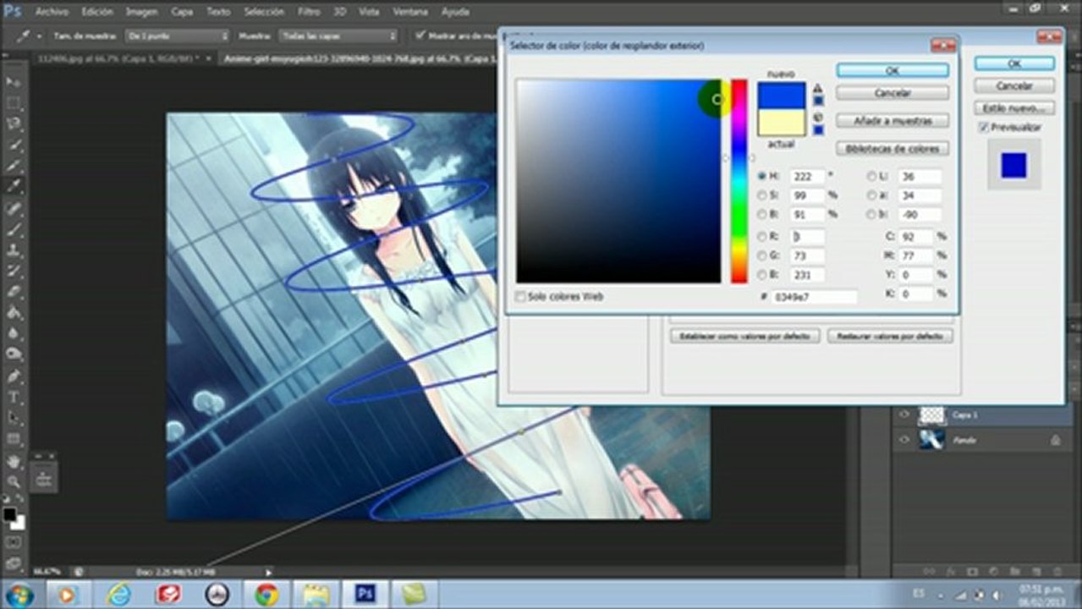Viewport: 1082px width, 609px height.
Task: Select the Spot Healing Brush tool
Action: (14, 208)
